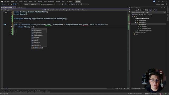
Task: Click the IQuery.cs C# file icon
Action: (141, 26)
